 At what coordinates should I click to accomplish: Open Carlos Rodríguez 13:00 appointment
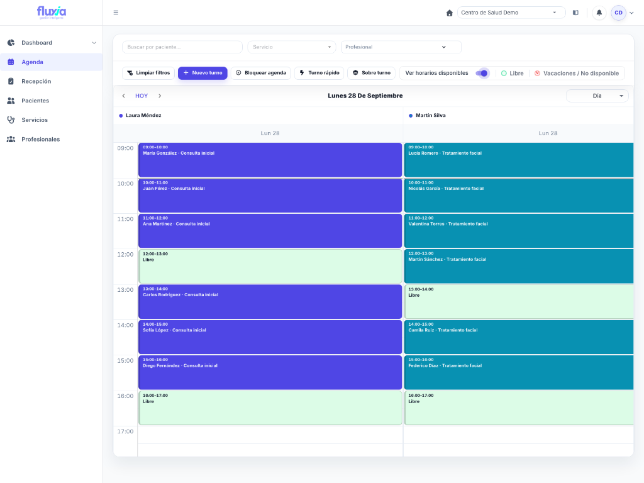pos(270,302)
